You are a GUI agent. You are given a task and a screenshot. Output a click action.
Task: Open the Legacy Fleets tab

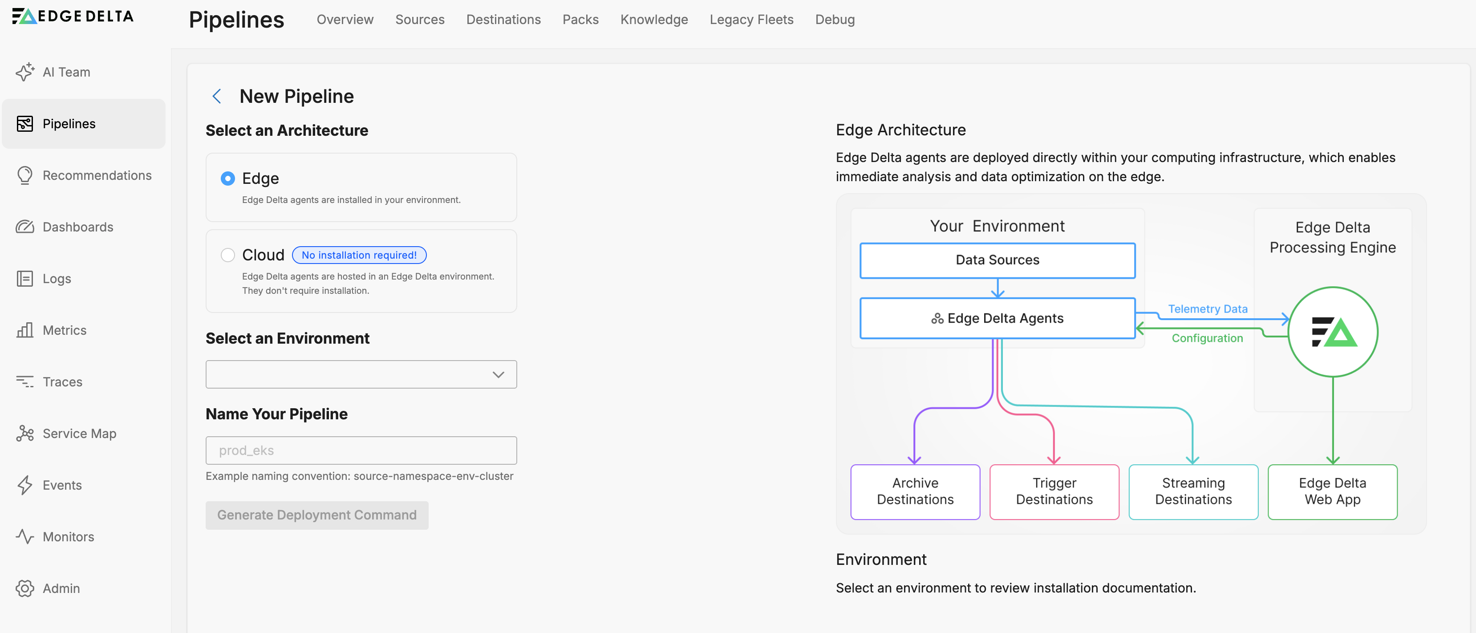(751, 20)
